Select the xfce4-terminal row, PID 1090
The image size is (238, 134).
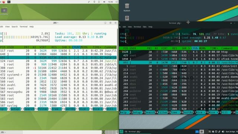(178, 59)
